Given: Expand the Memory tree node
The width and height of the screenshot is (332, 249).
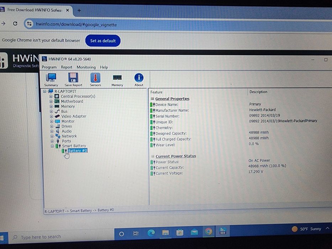Looking at the screenshot, I should (51, 106).
